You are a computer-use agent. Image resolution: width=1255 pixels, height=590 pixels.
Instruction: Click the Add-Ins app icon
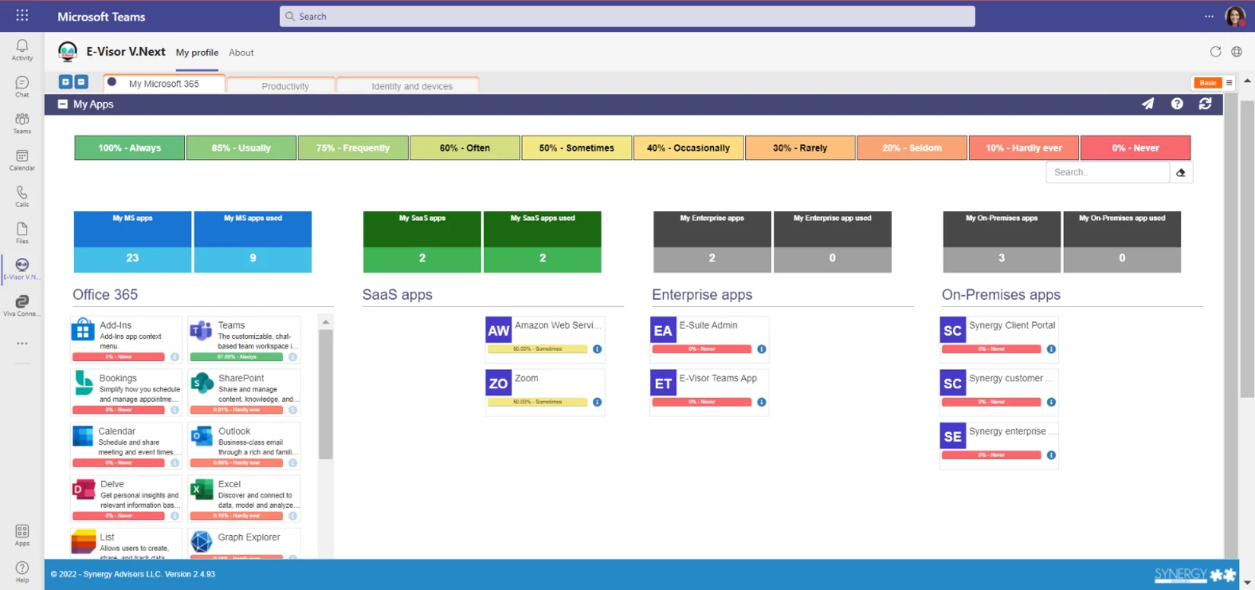point(83,330)
